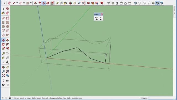Click the credits status bar icon
The width and height of the screenshot is (177, 100).
click(x=6, y=98)
